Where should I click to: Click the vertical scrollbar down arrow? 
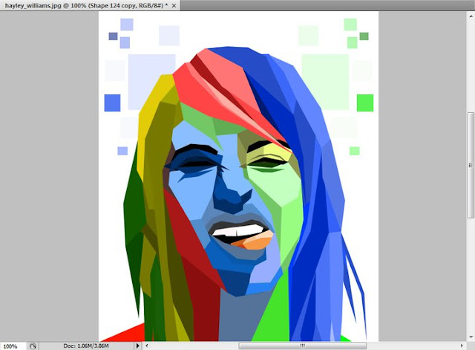pos(471,337)
